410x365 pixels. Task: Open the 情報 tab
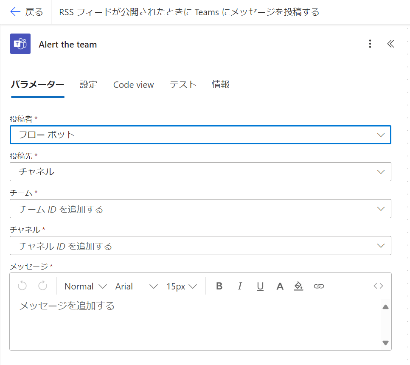click(x=220, y=85)
